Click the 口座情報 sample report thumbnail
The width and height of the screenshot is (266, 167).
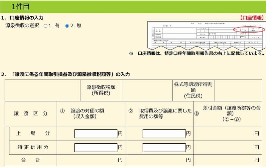tap(206, 35)
